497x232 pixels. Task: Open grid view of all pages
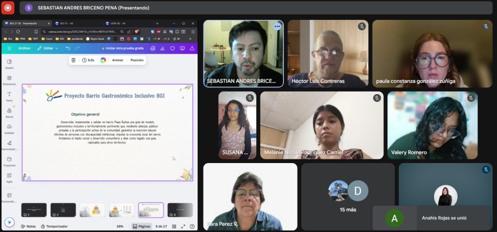175,226
